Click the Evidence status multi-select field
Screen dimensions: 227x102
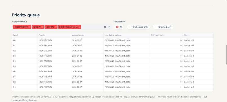(62, 27)
